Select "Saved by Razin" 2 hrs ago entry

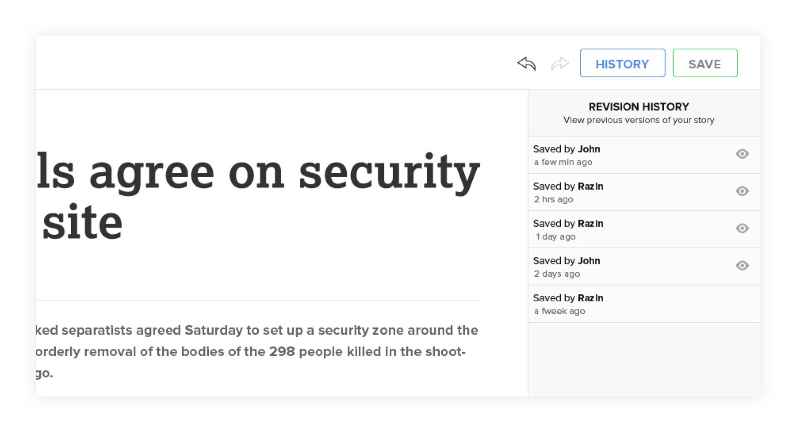pyautogui.click(x=568, y=192)
